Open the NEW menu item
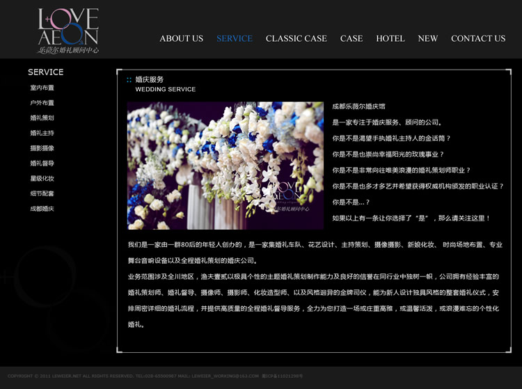522x389 pixels. click(427, 38)
